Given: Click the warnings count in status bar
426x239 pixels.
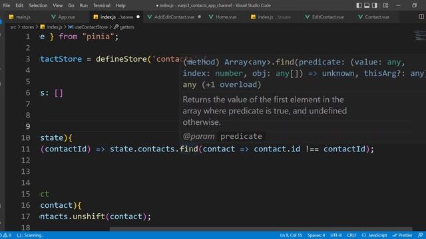Looking at the screenshot, I should 7,235.
